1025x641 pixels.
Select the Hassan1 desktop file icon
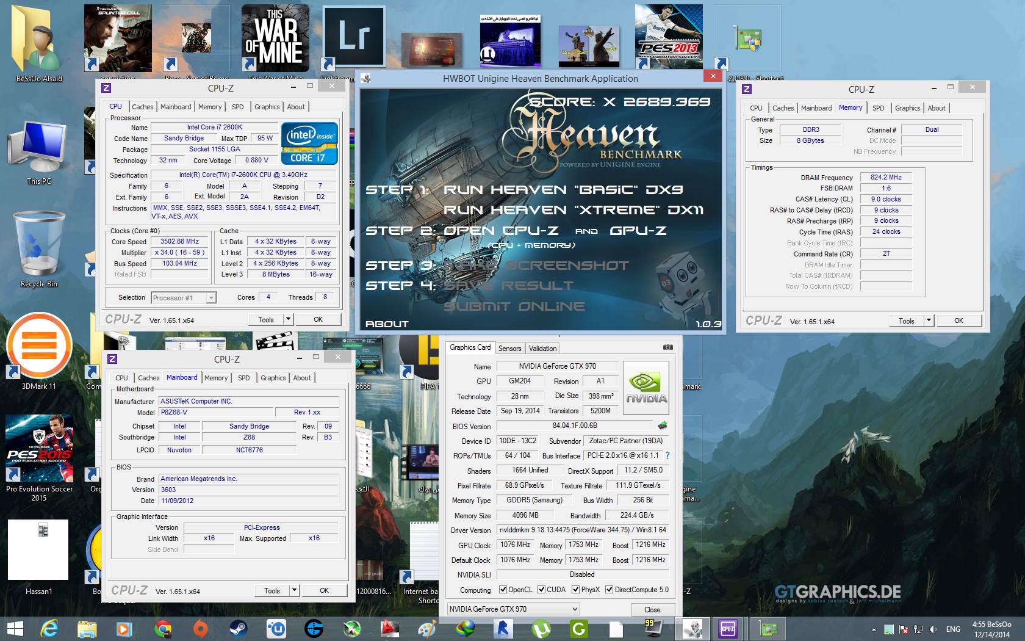point(38,557)
